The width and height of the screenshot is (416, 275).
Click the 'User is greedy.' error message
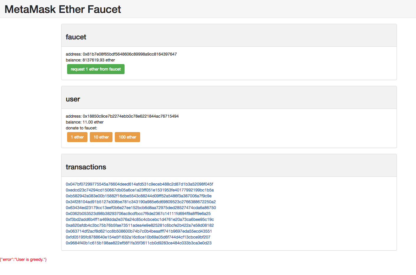point(23,259)
